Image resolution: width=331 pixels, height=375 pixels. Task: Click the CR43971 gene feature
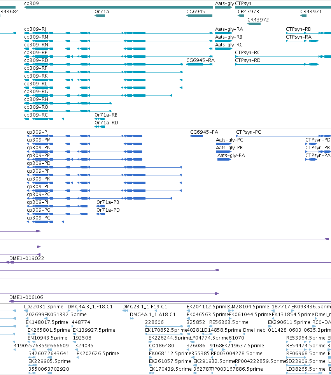[303, 16]
